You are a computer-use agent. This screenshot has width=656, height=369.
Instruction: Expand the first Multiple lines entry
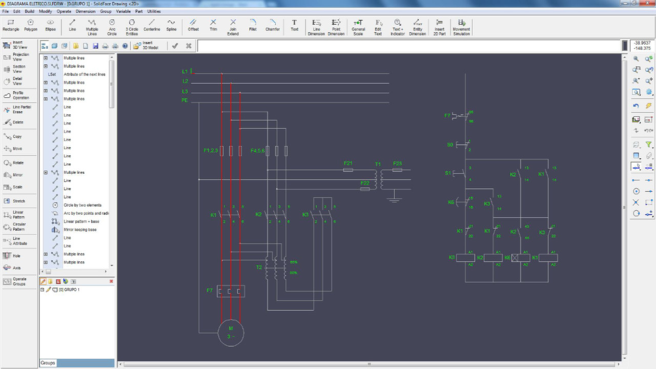click(46, 58)
